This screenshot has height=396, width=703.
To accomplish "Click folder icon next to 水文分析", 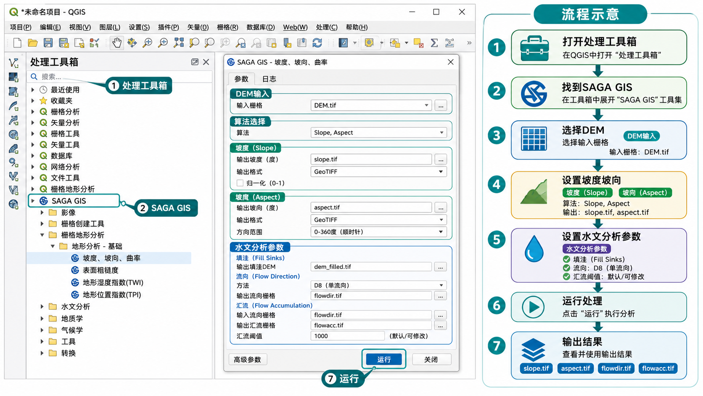I will 53,306.
